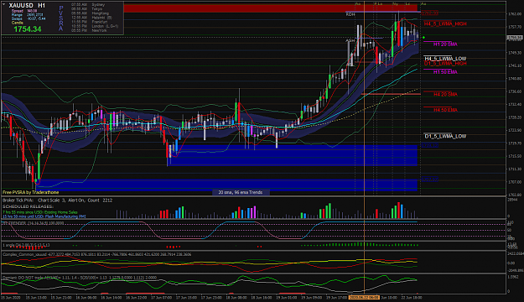Click the '1 angle' indicator label
This screenshot has width=524, height=302.
click(26, 245)
